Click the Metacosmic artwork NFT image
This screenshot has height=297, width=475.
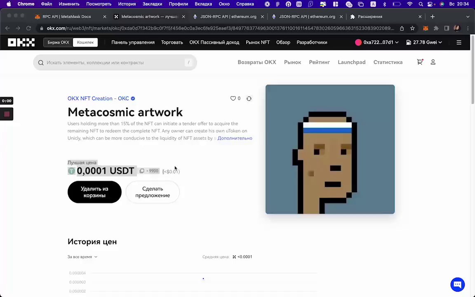pyautogui.click(x=330, y=149)
